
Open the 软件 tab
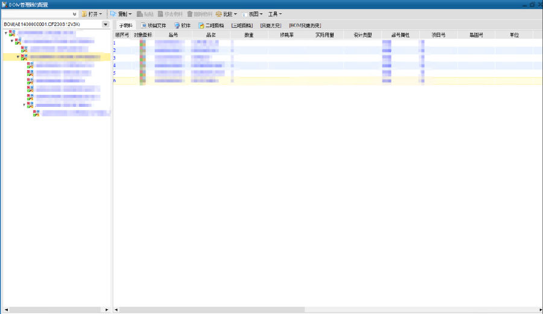coord(182,25)
